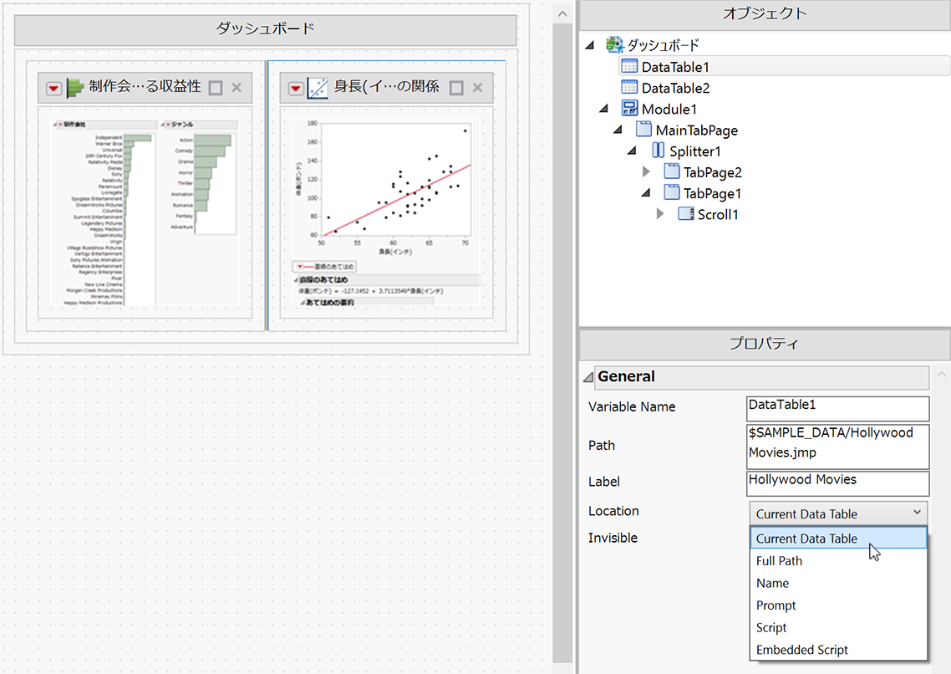Choose Name from Location list
This screenshot has width=951, height=674.
coord(838,584)
